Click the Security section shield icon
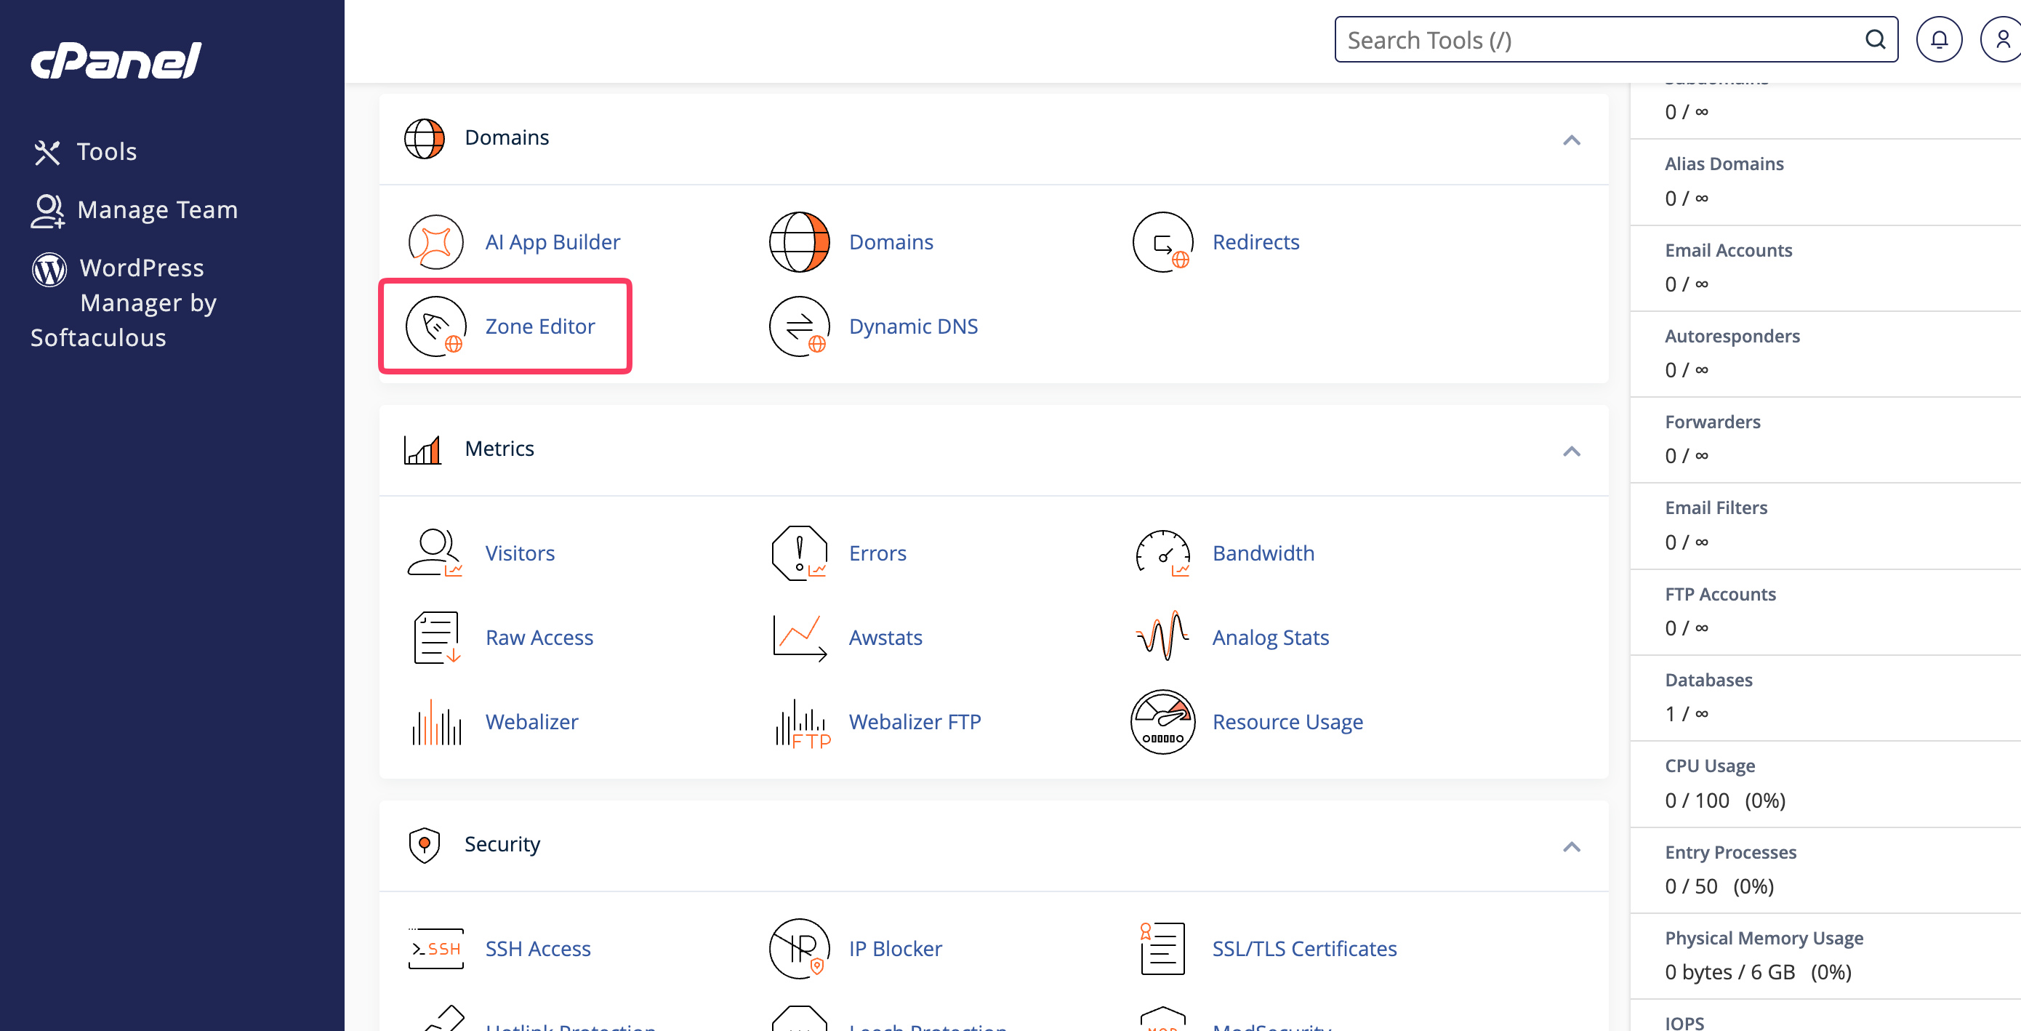Image resolution: width=2021 pixels, height=1031 pixels. click(x=425, y=845)
